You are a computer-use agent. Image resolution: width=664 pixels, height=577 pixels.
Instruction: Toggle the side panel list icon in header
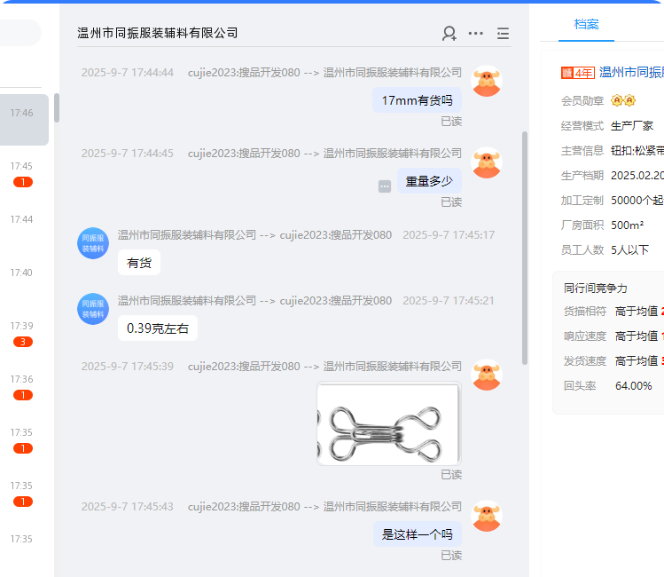(x=503, y=34)
